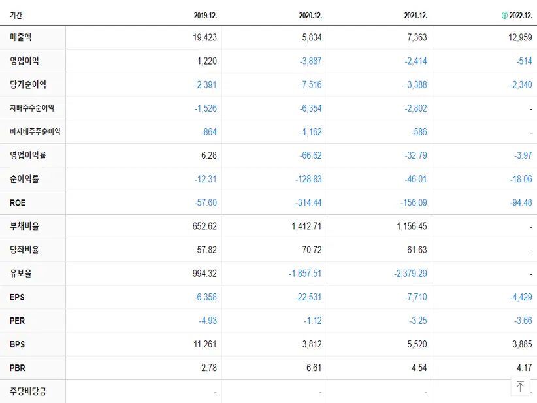Click the 6.61 PBR value
The height and width of the screenshot is (403, 537).
coord(314,368)
